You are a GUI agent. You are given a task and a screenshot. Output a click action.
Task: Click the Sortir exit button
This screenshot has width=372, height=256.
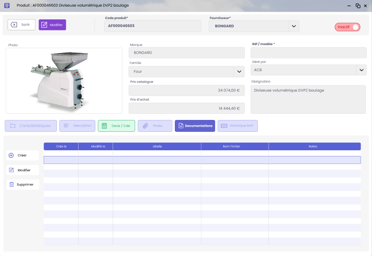click(x=21, y=25)
